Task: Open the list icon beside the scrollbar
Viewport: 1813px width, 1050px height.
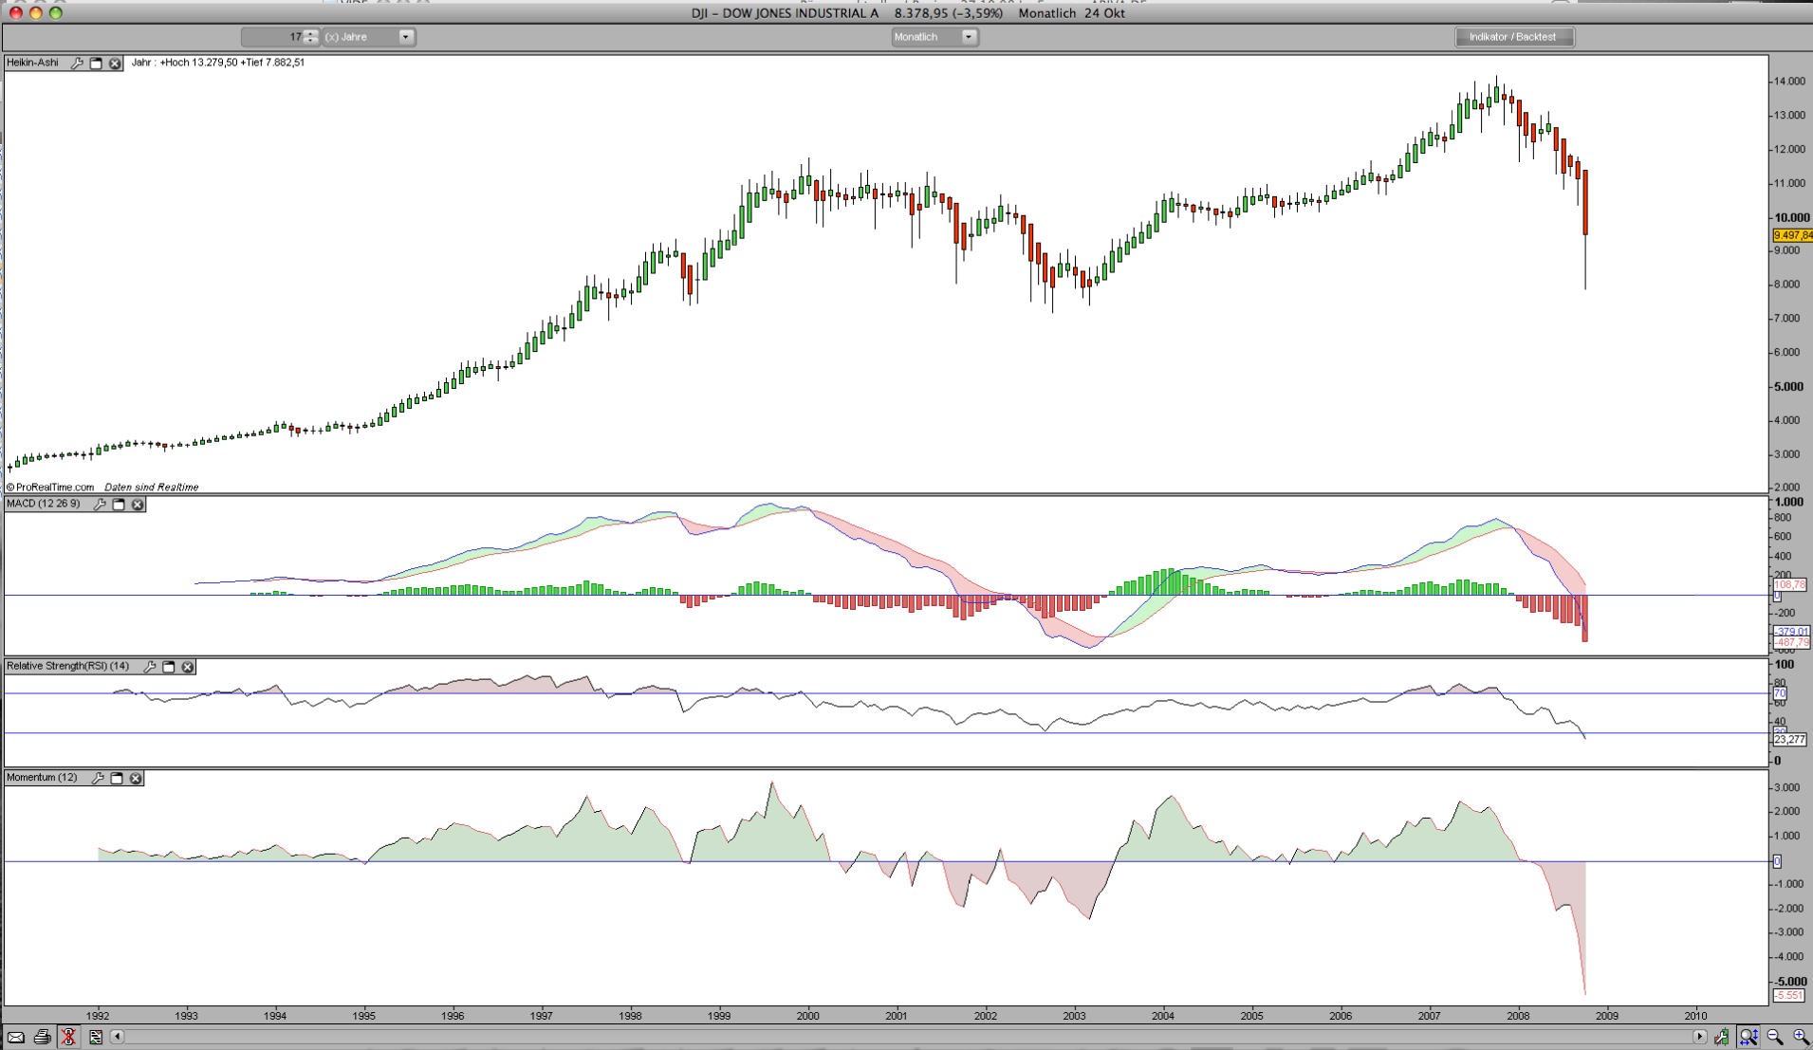Action: pos(95,1037)
